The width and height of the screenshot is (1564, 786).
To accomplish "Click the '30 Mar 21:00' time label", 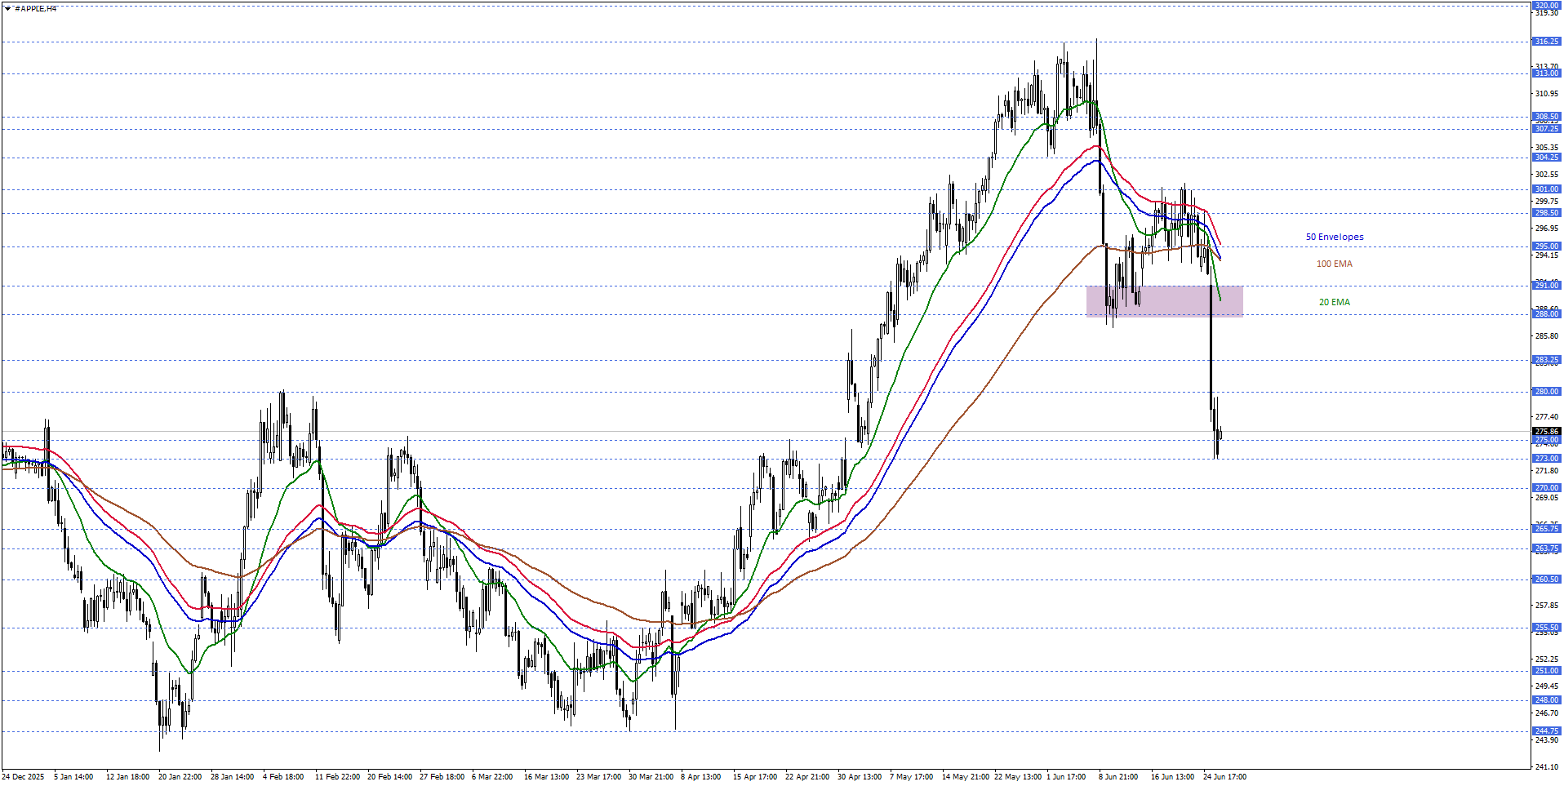I will 651,777.
